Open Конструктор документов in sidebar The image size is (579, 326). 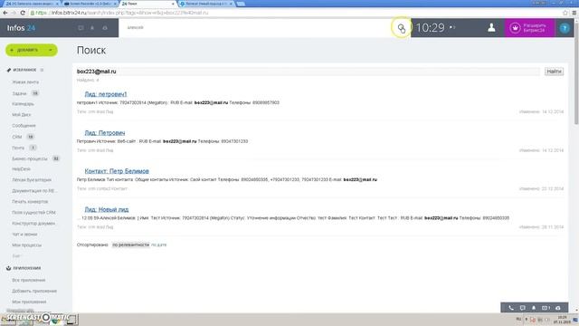pyautogui.click(x=33, y=224)
